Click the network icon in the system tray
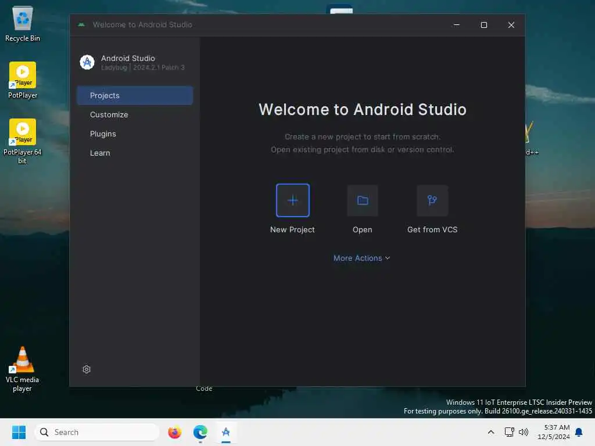Screen dimensions: 595x446 pos(509,432)
